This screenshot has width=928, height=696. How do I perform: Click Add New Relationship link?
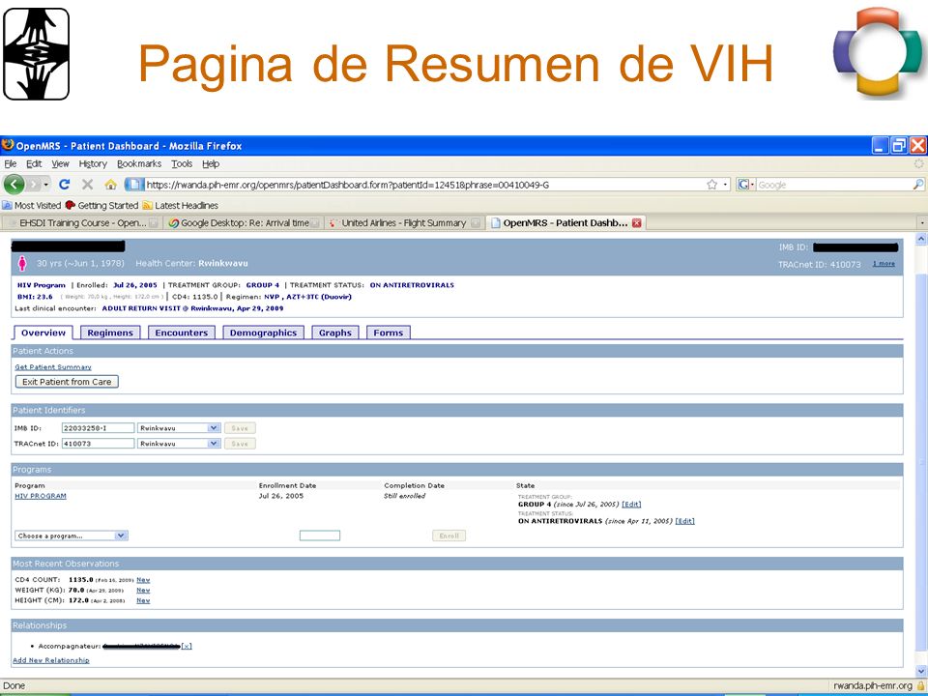click(x=51, y=660)
